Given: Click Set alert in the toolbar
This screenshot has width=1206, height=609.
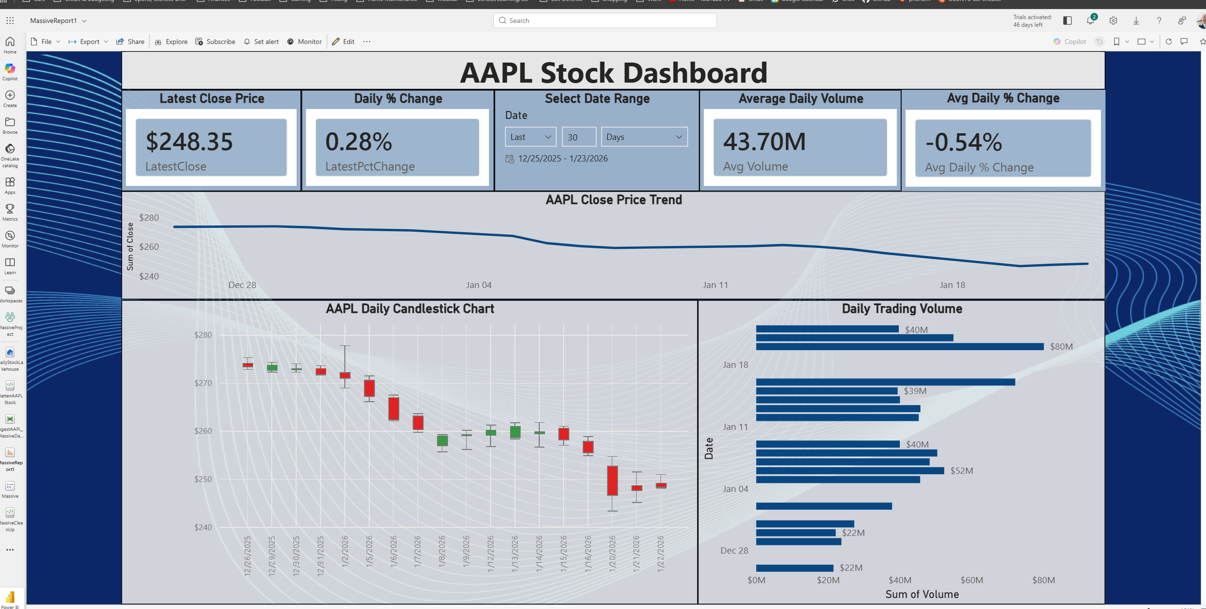Looking at the screenshot, I should (x=261, y=42).
